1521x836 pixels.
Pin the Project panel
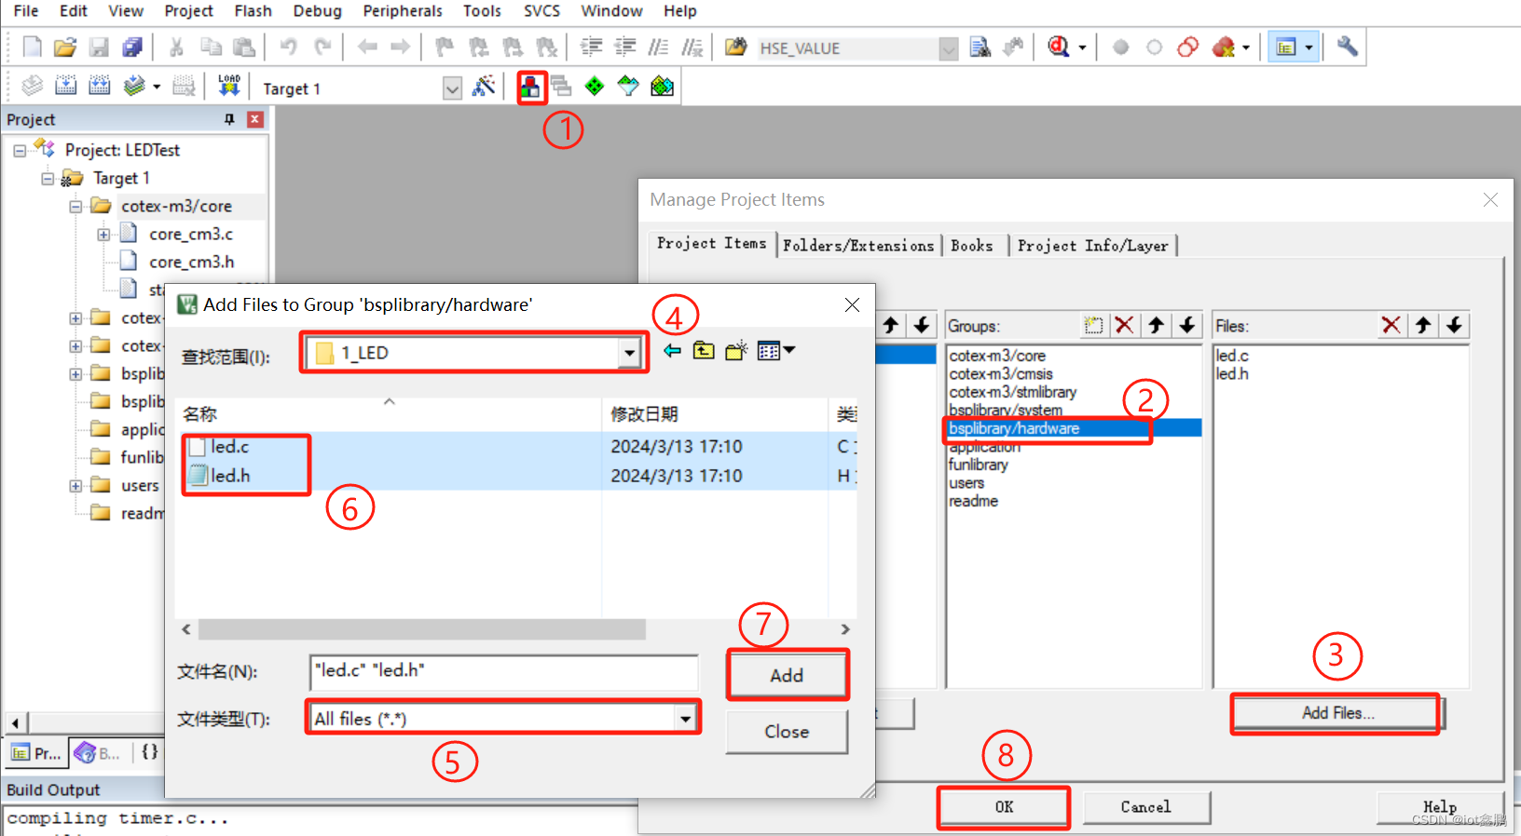pyautogui.click(x=229, y=119)
